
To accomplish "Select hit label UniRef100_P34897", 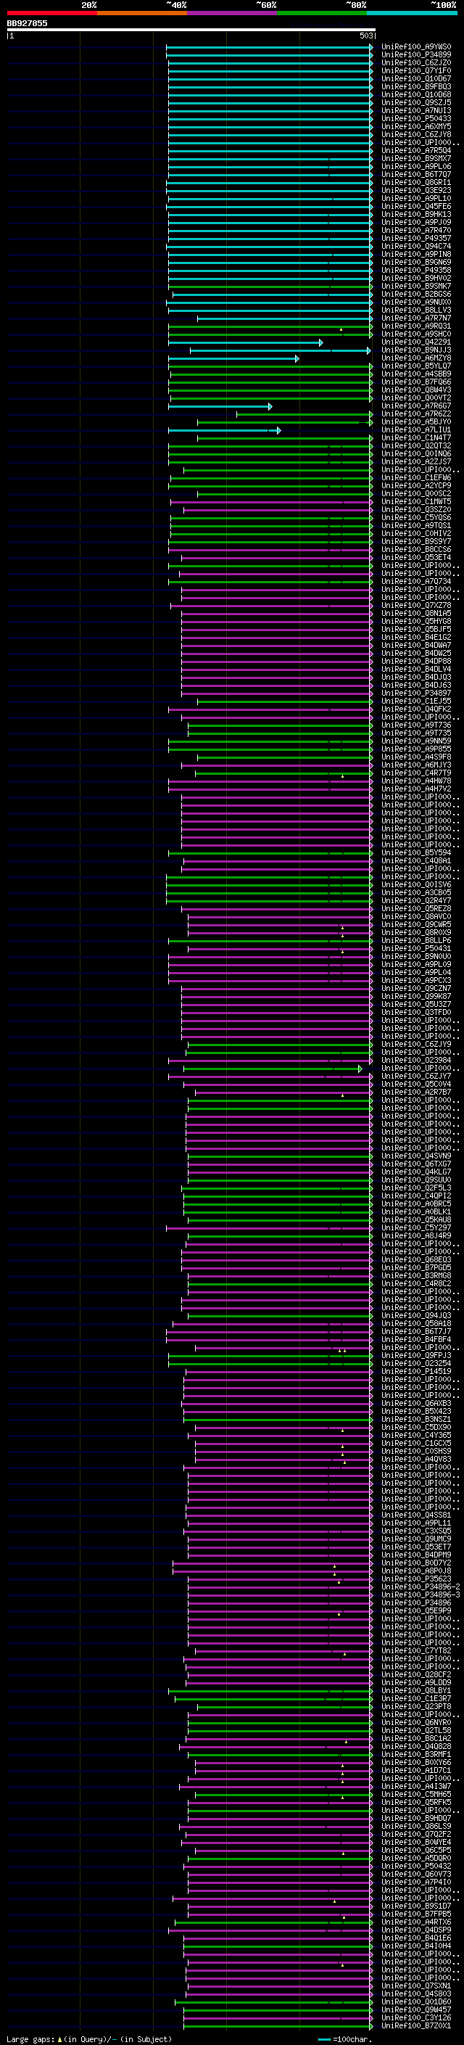I will [416, 693].
